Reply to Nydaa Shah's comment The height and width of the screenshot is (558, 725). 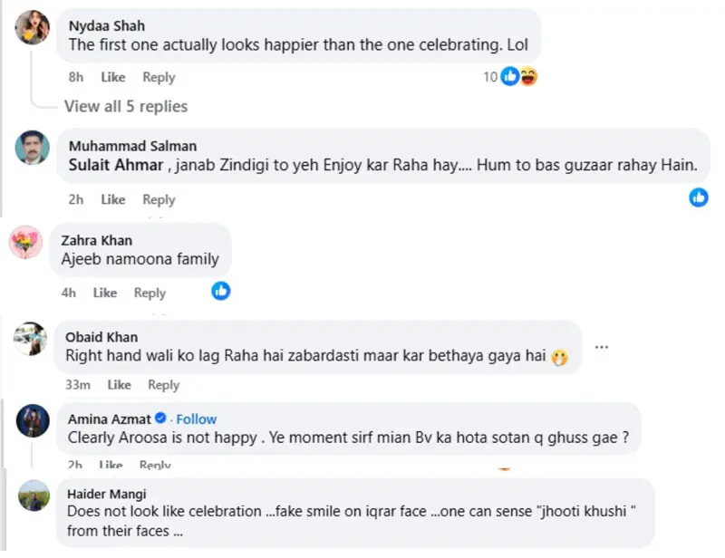(x=159, y=77)
